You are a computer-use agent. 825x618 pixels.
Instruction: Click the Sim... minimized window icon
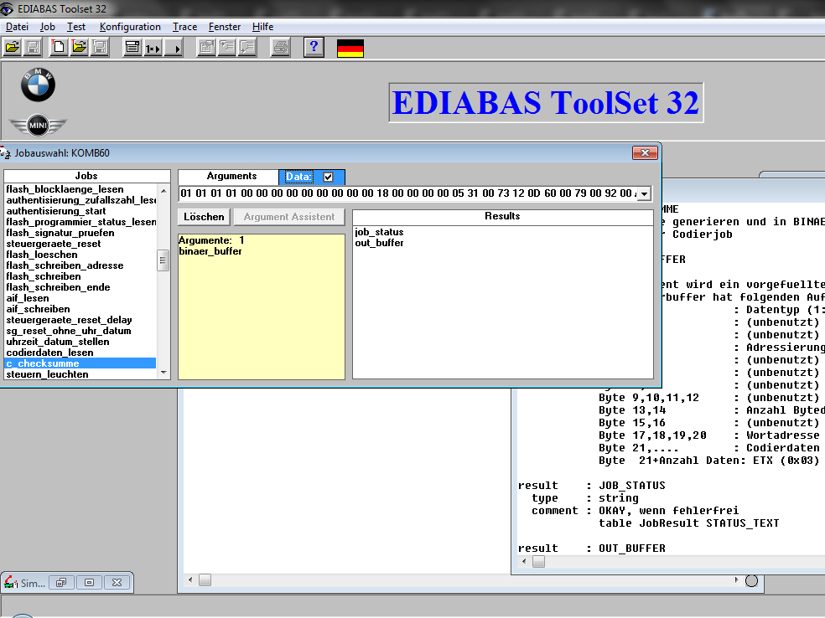(x=11, y=582)
